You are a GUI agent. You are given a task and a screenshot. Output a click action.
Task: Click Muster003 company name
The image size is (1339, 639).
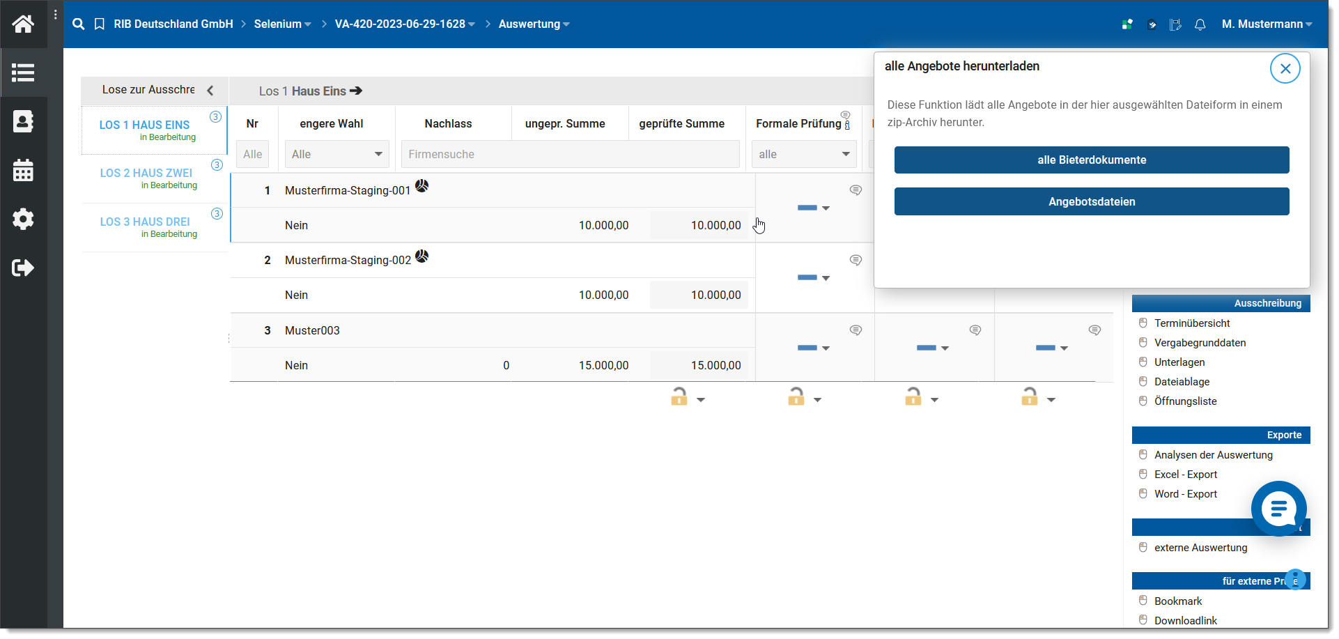pos(312,330)
